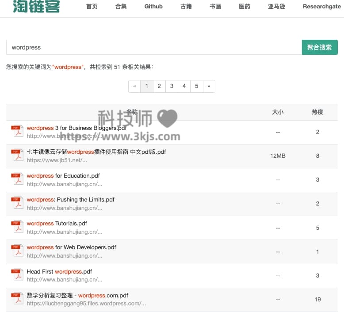
Task: Click heat value 5 for wordpress Tutorials
Action: (317, 228)
